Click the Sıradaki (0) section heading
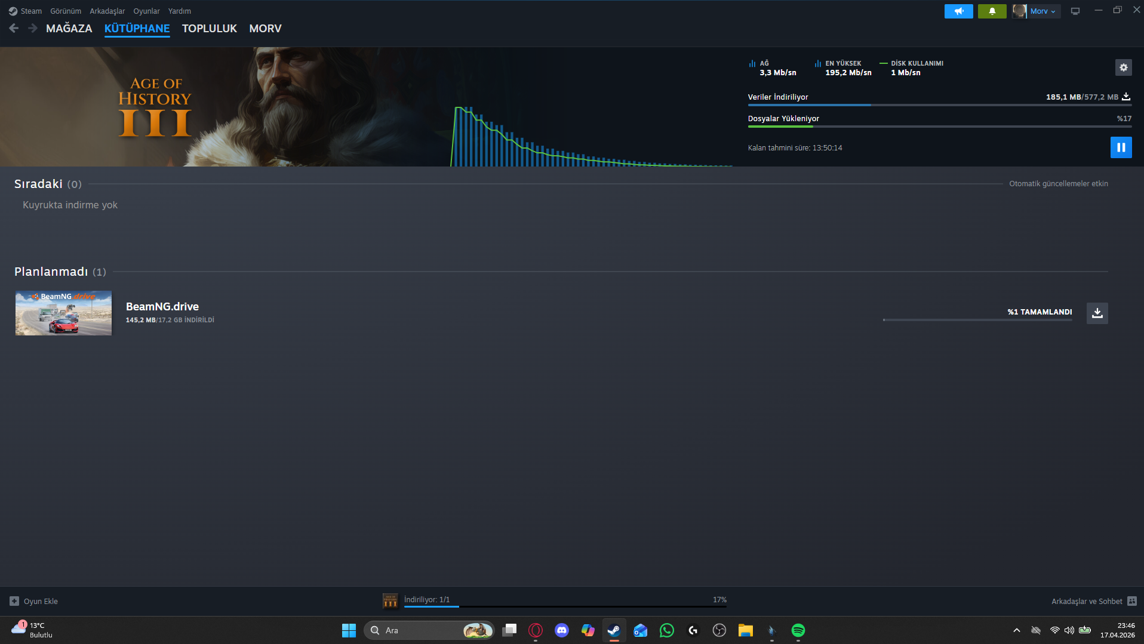1144x644 pixels. coord(48,184)
